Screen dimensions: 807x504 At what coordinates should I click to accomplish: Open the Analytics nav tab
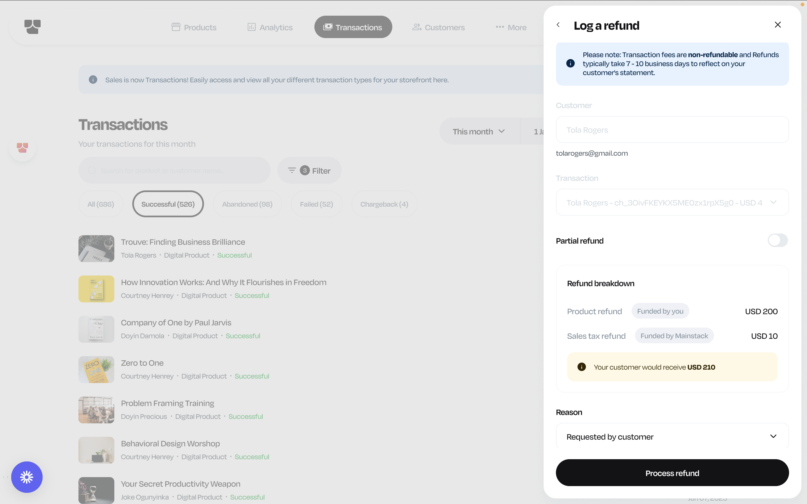pos(270,27)
